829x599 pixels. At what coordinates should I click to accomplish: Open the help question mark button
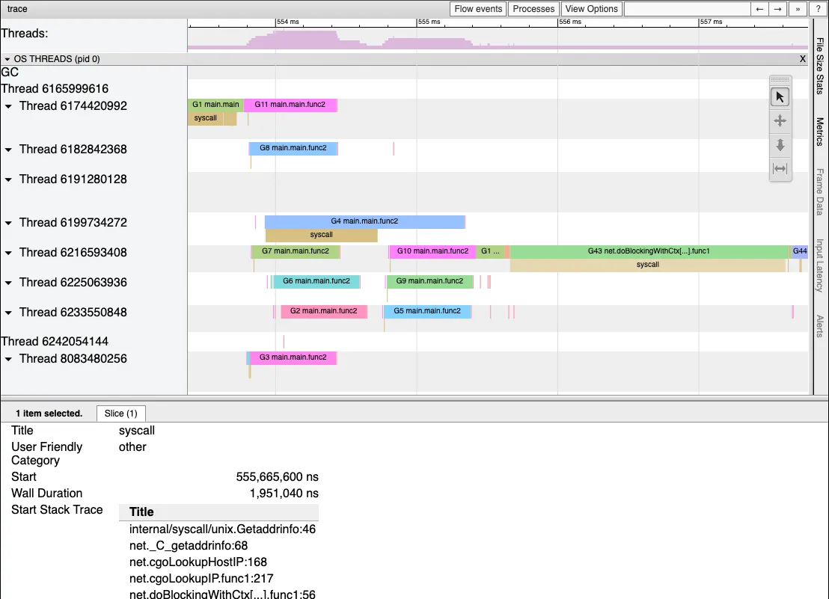(x=817, y=9)
